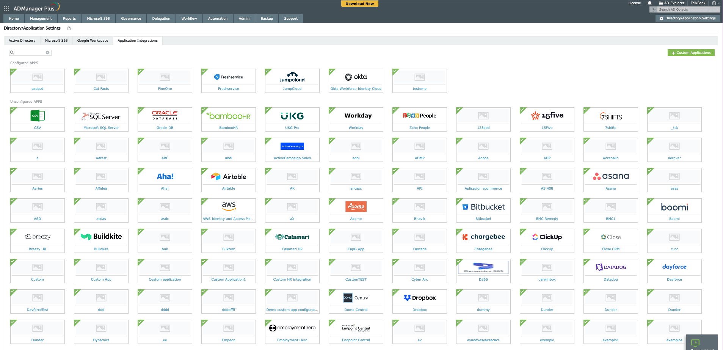The width and height of the screenshot is (723, 350).
Task: Open the Cat Facts app link
Action: coord(101,89)
